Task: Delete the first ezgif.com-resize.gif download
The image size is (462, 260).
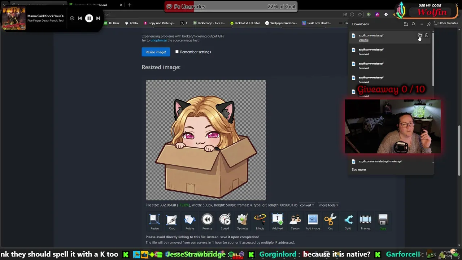Action: [x=427, y=35]
